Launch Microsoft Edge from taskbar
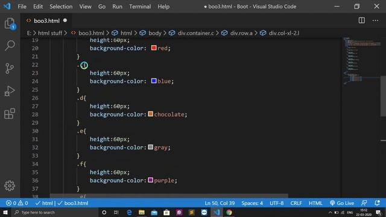This screenshot has width=386, height=217. pyautogui.click(x=129, y=212)
